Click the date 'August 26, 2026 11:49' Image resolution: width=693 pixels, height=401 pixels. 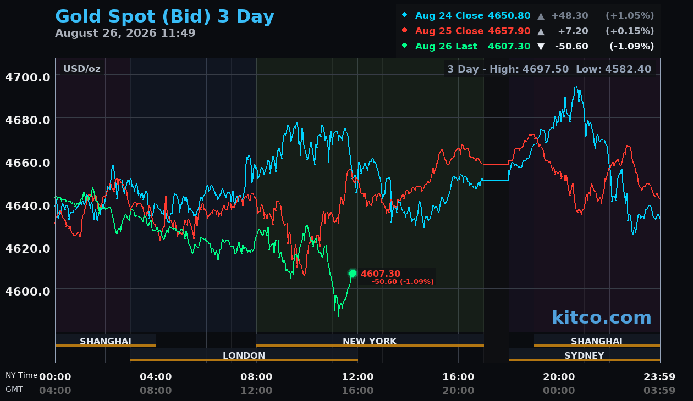(x=125, y=33)
